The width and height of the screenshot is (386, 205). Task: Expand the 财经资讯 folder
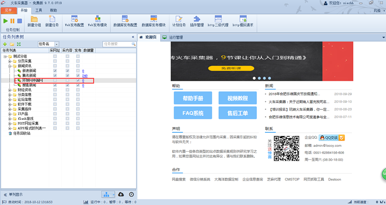[10, 90]
